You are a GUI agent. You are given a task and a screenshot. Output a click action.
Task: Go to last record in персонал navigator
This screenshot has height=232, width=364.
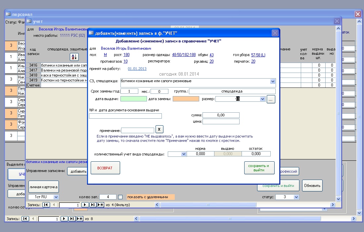tap(72, 219)
